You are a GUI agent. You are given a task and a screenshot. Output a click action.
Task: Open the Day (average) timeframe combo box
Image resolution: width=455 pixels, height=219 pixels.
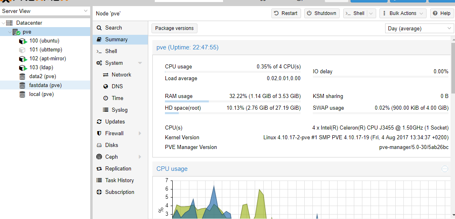coord(419,29)
